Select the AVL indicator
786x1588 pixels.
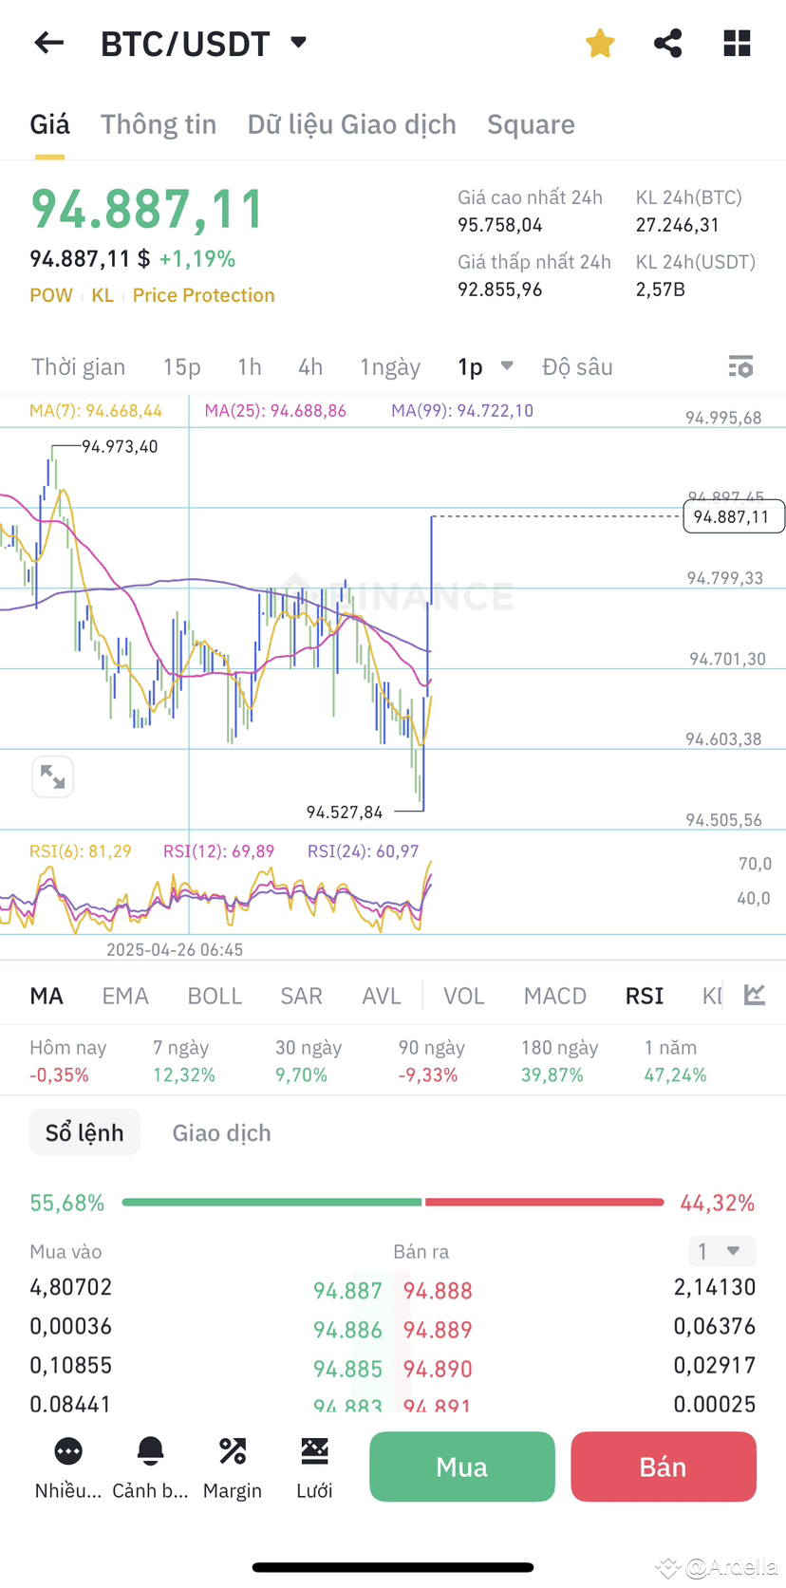[x=382, y=996]
